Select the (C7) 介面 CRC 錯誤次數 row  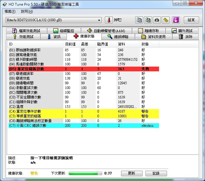point(84,126)
